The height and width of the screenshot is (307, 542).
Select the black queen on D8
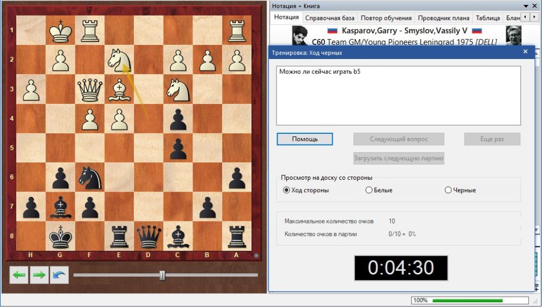(x=149, y=236)
